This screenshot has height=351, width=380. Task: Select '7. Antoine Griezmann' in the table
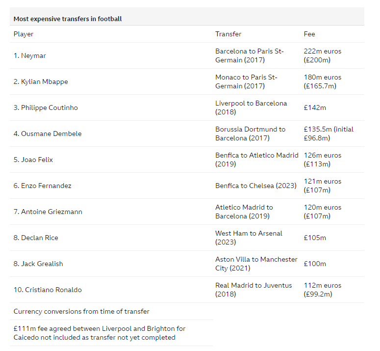click(x=48, y=212)
